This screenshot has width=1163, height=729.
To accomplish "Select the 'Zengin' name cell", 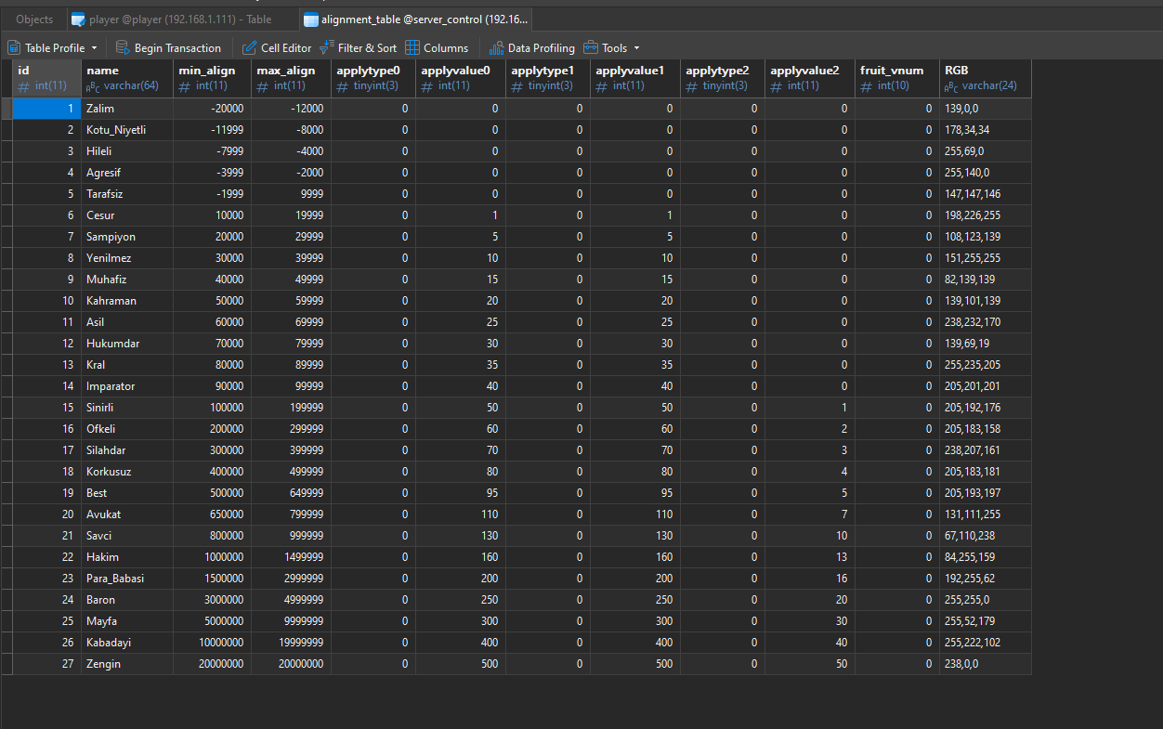I will [127, 664].
